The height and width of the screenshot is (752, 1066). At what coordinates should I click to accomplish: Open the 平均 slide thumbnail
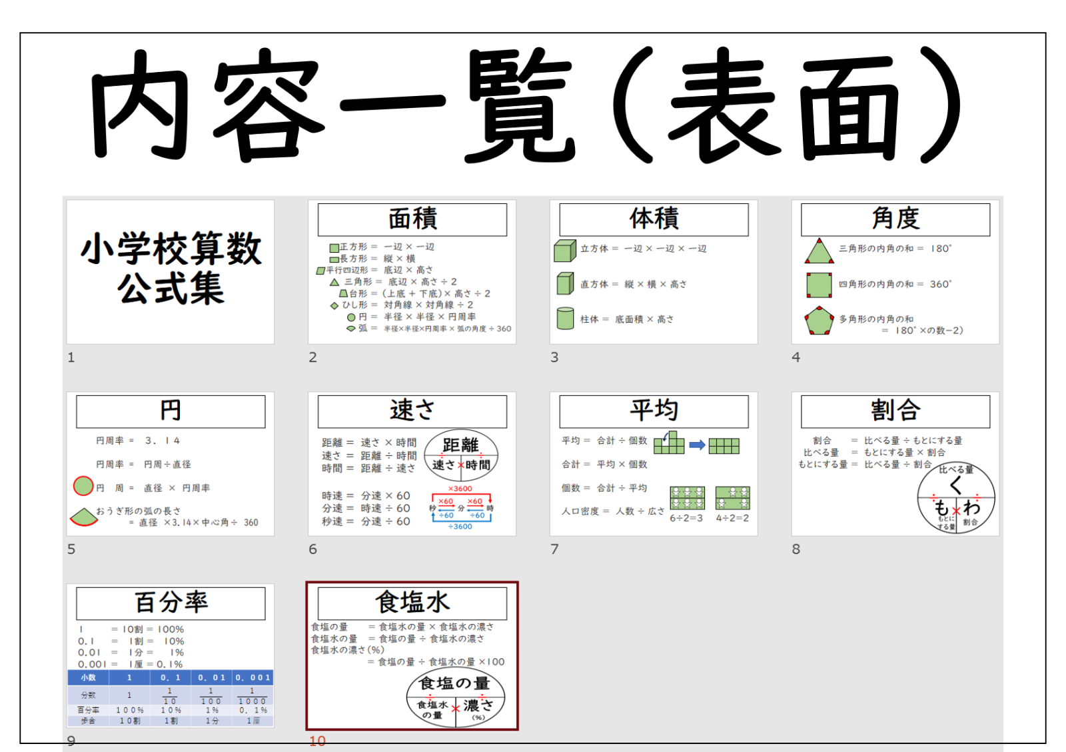tap(654, 464)
